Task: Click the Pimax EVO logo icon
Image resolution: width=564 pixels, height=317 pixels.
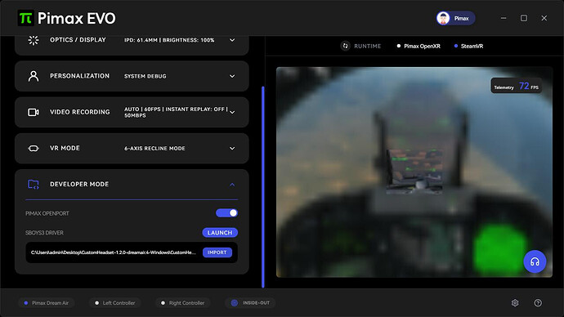Action: 26,18
